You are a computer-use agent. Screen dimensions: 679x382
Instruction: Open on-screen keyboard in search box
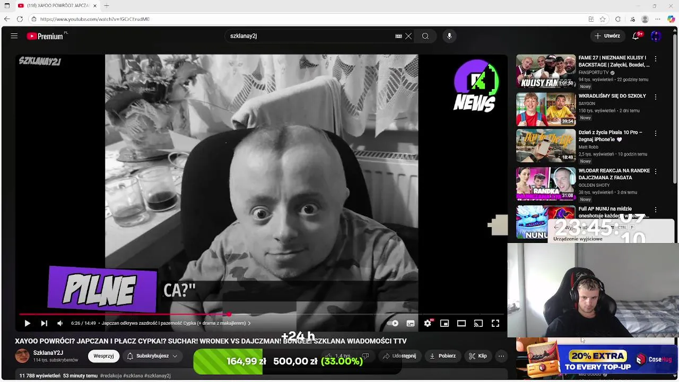398,36
